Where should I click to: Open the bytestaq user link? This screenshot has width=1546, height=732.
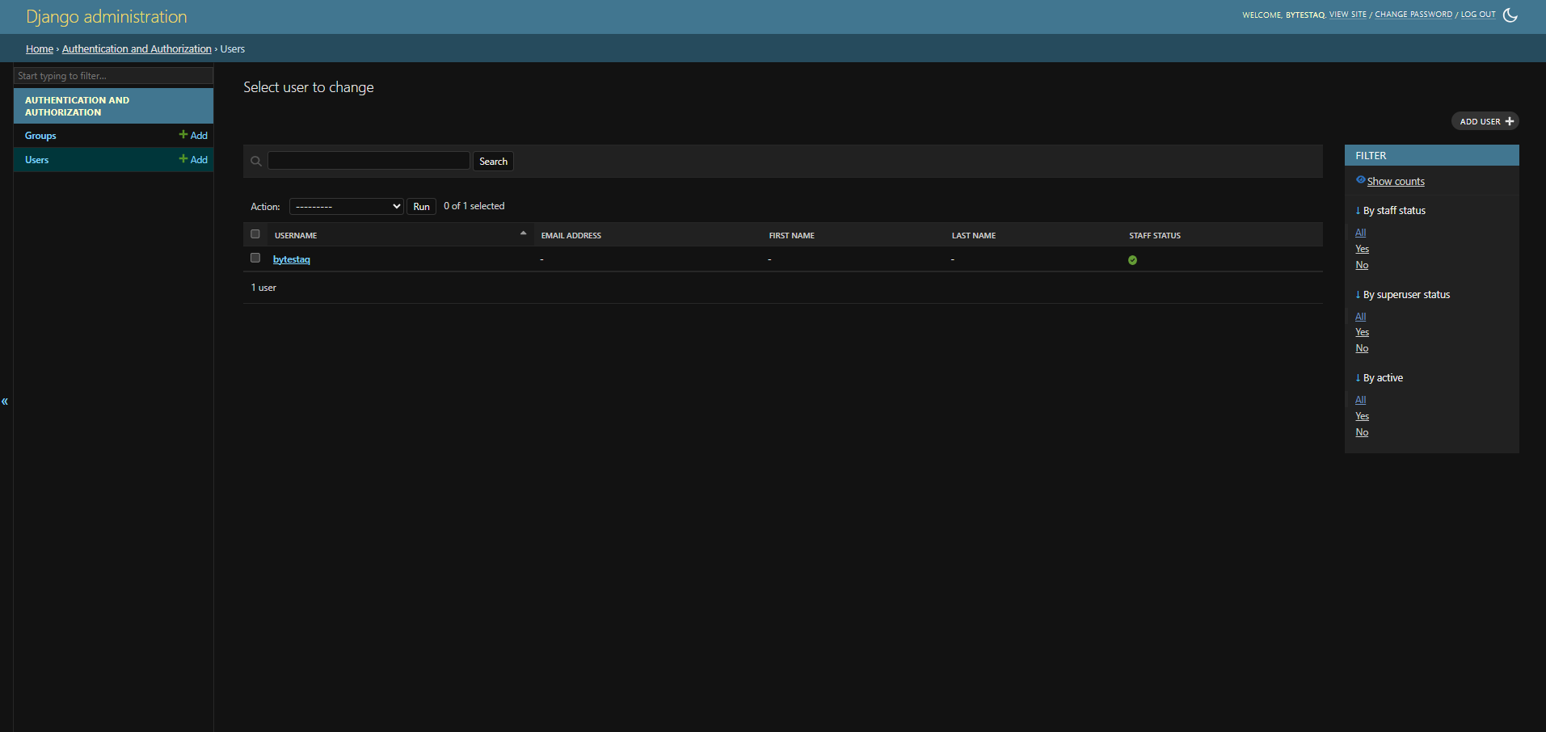[x=292, y=259]
